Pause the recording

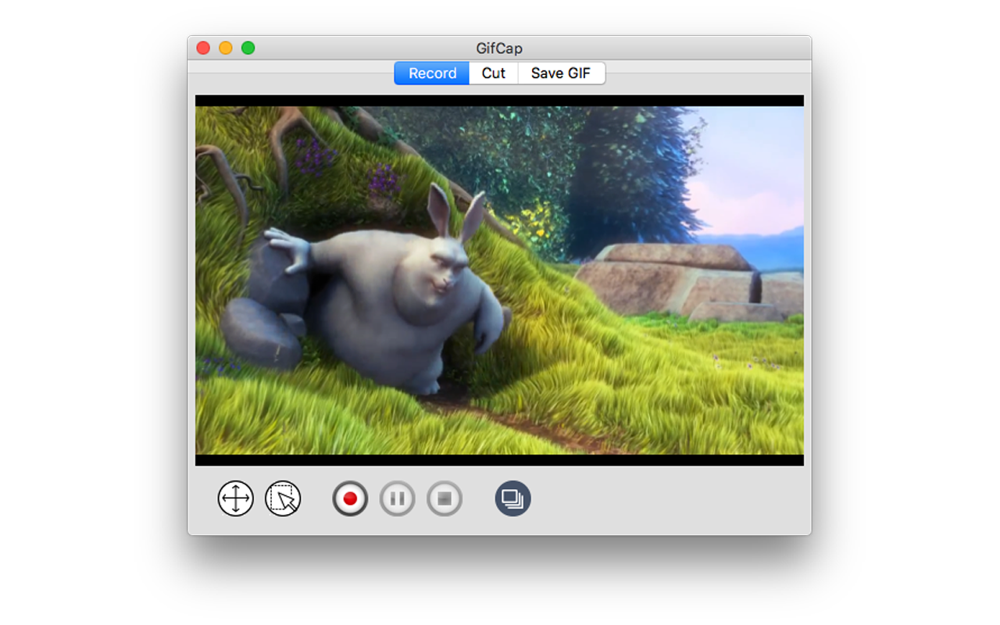[x=398, y=498]
